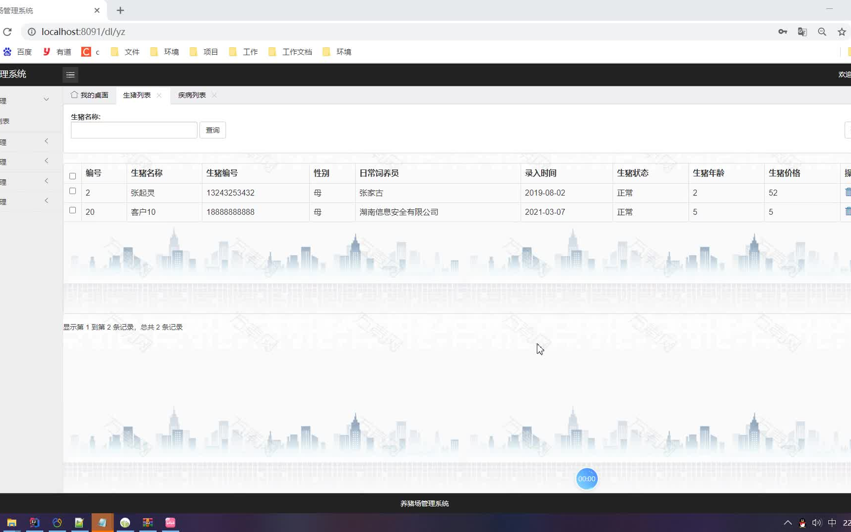
Task: Open the zoom magnifier icon in address bar
Action: 822,32
